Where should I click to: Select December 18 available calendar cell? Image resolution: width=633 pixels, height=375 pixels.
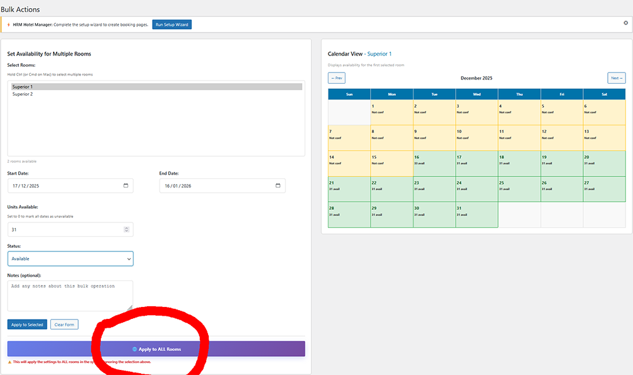point(519,163)
